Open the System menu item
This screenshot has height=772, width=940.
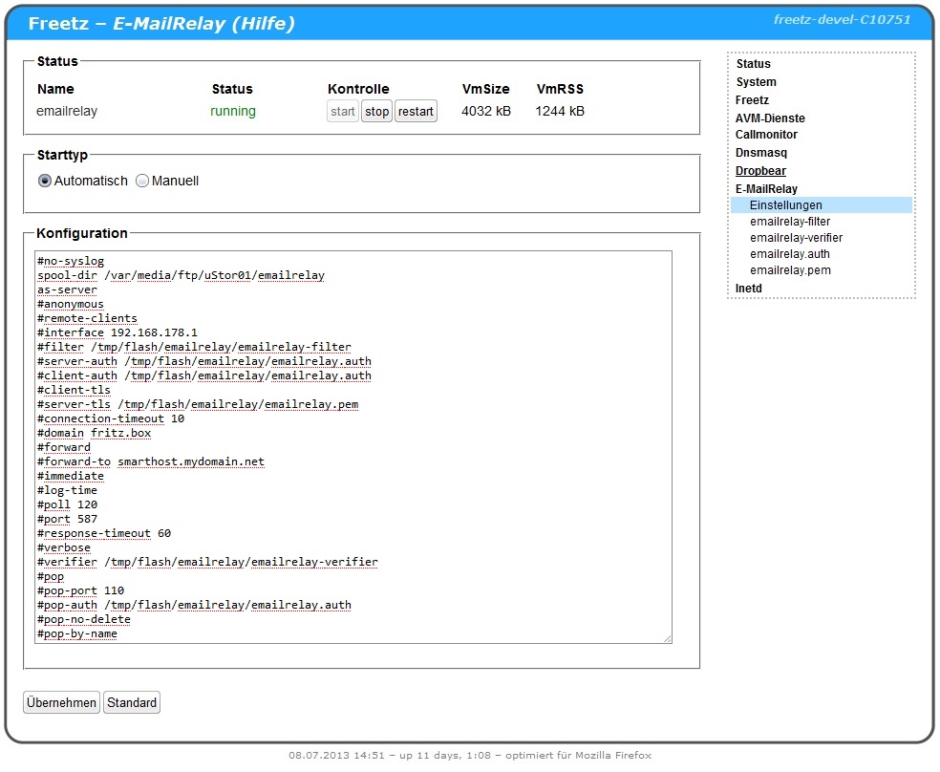tap(756, 82)
